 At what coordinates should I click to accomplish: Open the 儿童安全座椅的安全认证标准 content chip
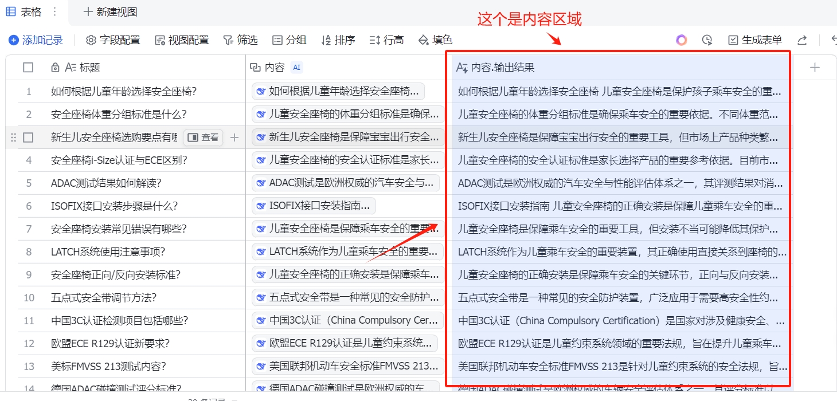point(348,160)
